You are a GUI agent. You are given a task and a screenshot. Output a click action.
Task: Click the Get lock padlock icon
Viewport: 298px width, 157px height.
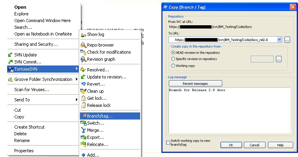coord(83,98)
